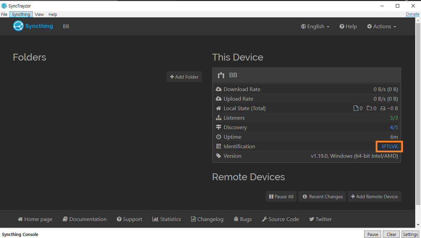Screen dimensions: 421x238
Task: Click the Syncthing Console label
Action: [20, 234]
